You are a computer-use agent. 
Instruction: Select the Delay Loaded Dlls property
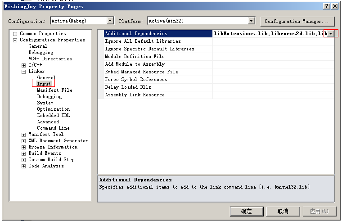coord(158,87)
